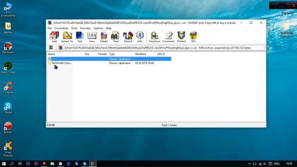The width and height of the screenshot is (297, 167).
Task: Select the This PC desktop icon
Action: pyautogui.click(x=8, y=10)
